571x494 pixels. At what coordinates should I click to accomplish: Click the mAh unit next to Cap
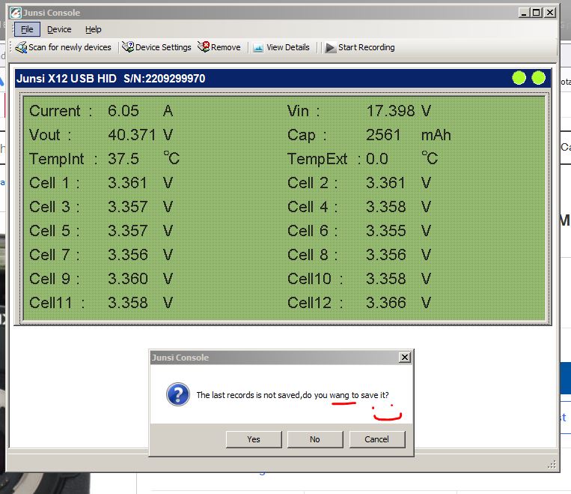pos(436,135)
